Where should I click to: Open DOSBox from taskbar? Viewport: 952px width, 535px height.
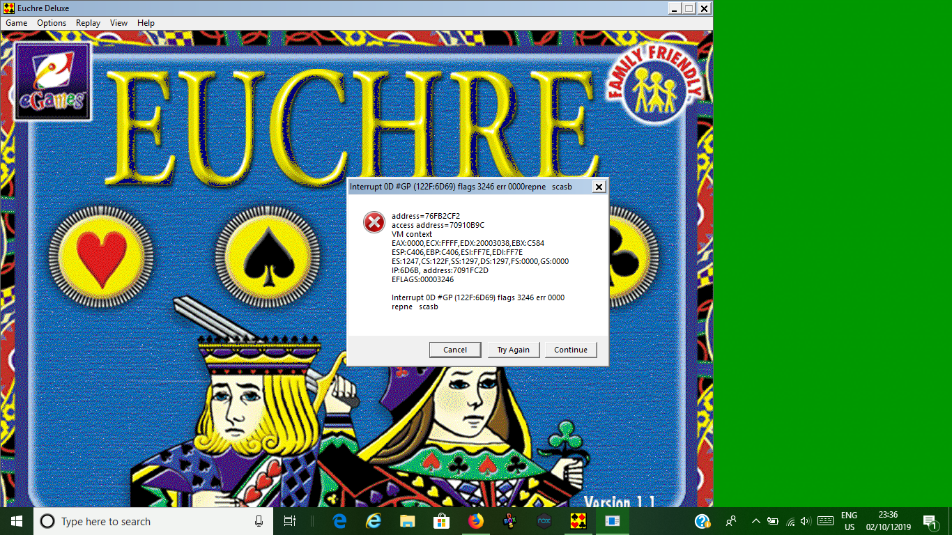[x=509, y=521]
